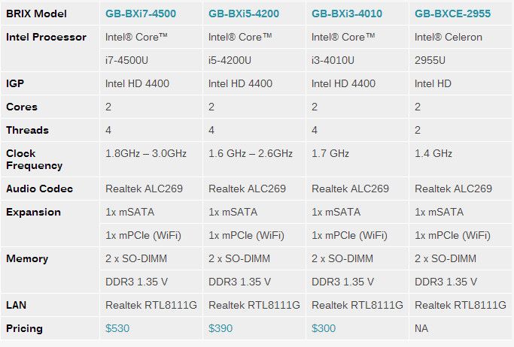This screenshot has height=347, width=514.
Task: Select the LAN row header
Action: [17, 305]
